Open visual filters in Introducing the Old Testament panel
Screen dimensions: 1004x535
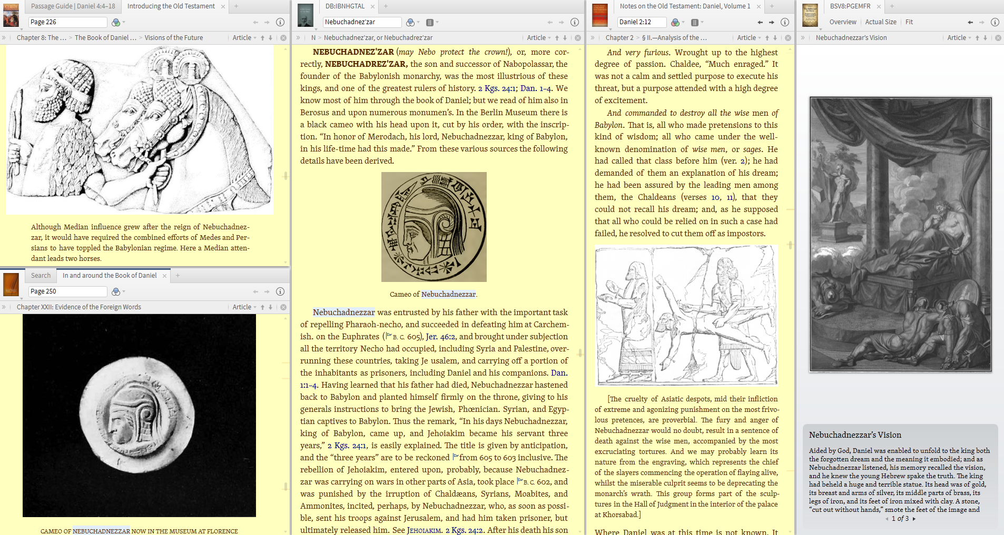116,22
